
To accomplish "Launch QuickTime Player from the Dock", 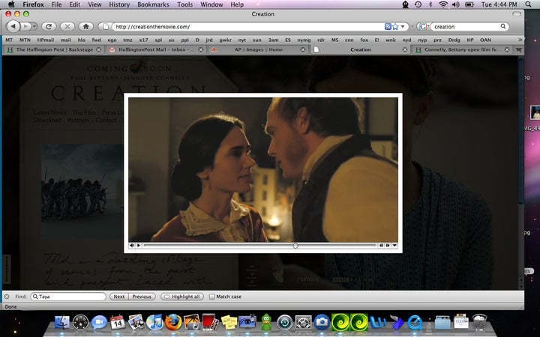I will (x=415, y=323).
